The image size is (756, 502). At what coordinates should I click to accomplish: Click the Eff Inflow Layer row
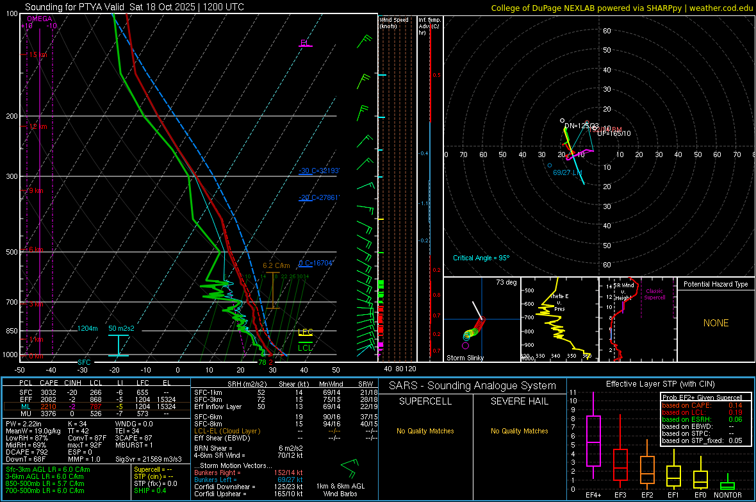(x=286, y=406)
